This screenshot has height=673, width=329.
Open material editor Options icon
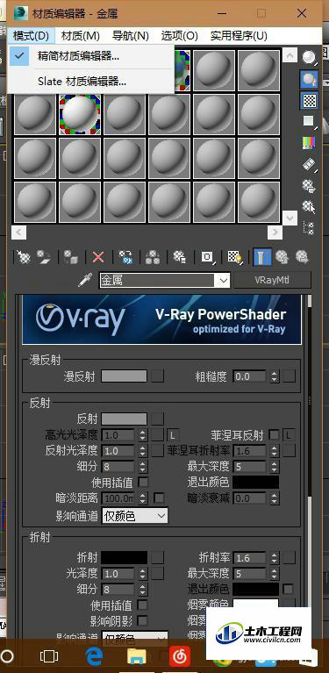[309, 185]
